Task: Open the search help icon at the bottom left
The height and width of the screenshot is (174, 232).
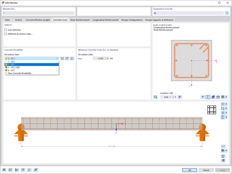Action: [4, 170]
